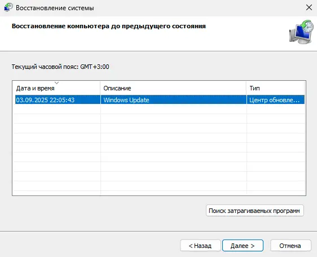
Task: Close the Восстановление системы dialog
Action: [x=309, y=8]
